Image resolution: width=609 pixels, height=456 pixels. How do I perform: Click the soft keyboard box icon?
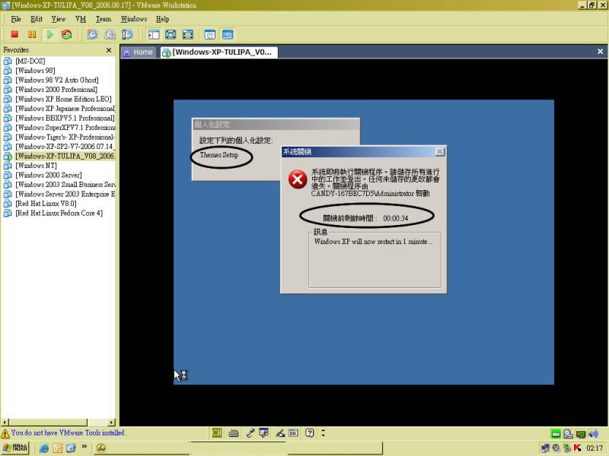[293, 432]
